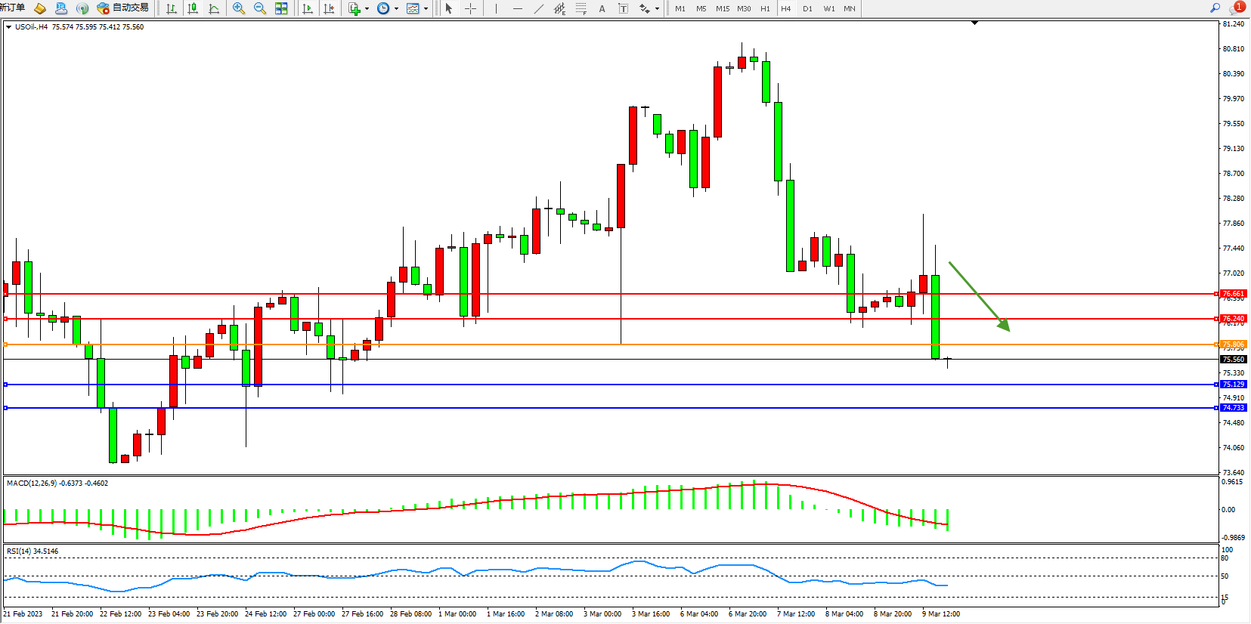Select the Fibonacci retracement tool
The height and width of the screenshot is (624, 1251).
point(581,8)
